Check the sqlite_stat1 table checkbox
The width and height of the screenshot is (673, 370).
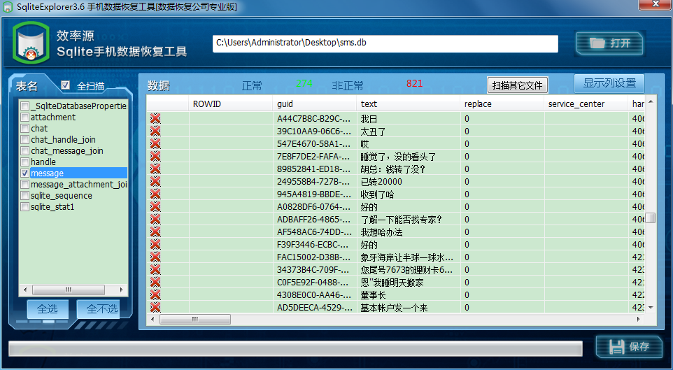click(x=25, y=206)
